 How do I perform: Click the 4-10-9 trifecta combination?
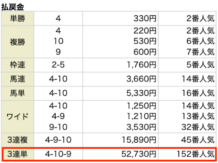click(x=58, y=154)
